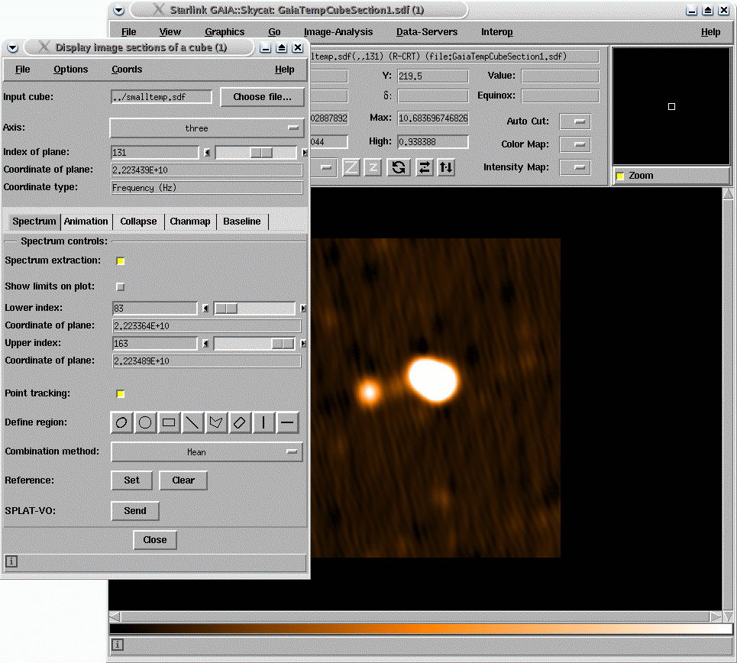Toggle the Point tracking checkbox
Viewport: 737px width, 663px height.
coord(121,394)
